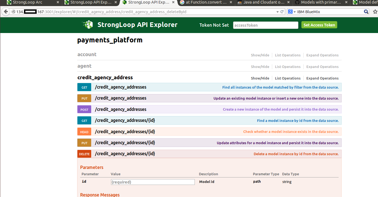Click the StrongLoop logo in the header
Screen dimensions: 378x197
click(x=88, y=25)
